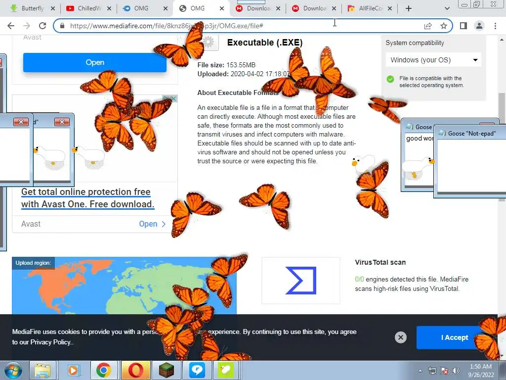The image size is (506, 380).
Task: Open the Chrome three-dot menu
Action: [495, 26]
